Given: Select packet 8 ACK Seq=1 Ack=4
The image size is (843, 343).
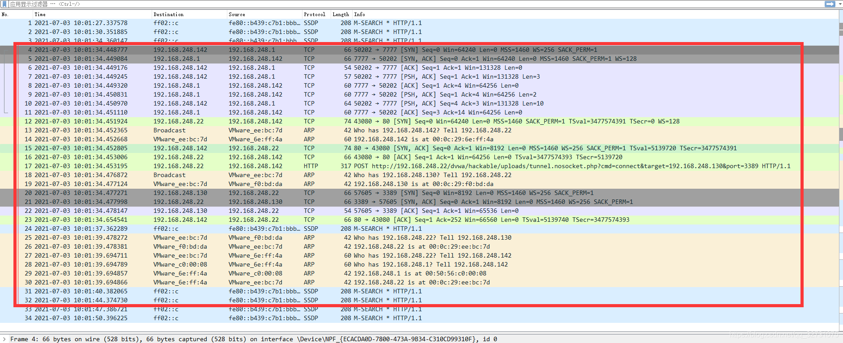Looking at the screenshot, I should [419, 85].
